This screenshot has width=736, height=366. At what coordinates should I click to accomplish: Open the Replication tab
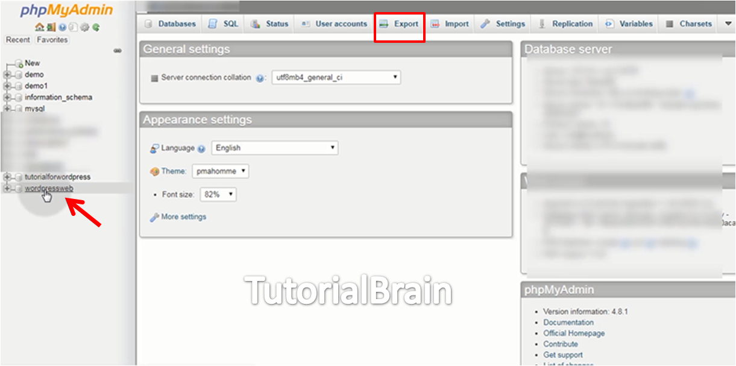[565, 24]
